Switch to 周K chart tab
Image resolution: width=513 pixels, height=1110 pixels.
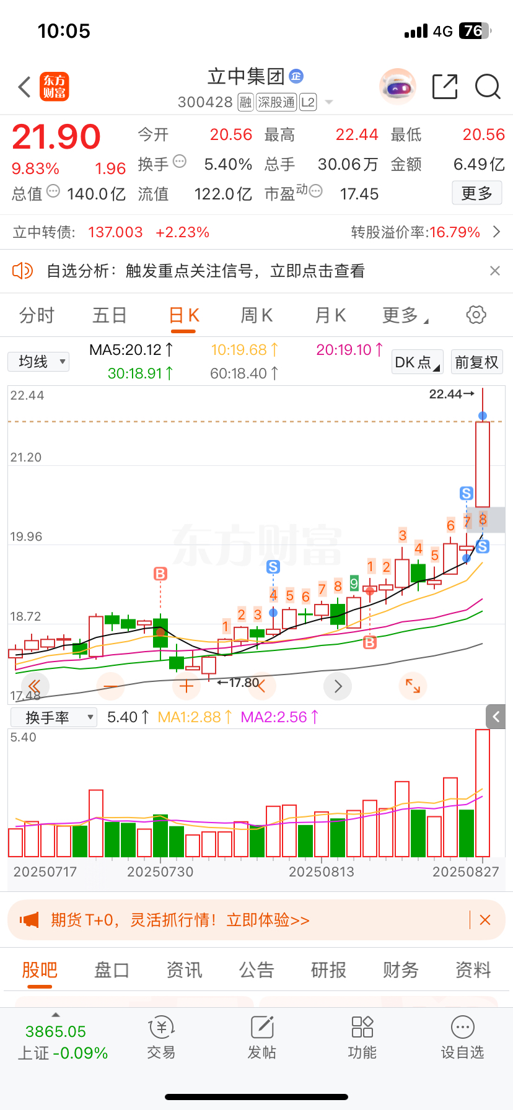click(x=256, y=315)
